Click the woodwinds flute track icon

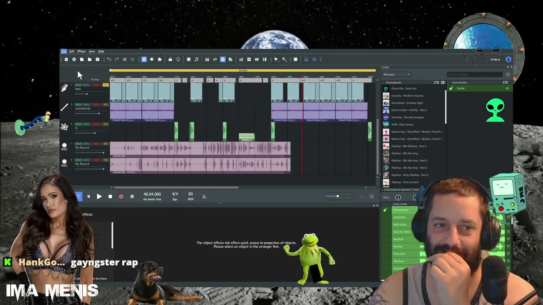[64, 108]
